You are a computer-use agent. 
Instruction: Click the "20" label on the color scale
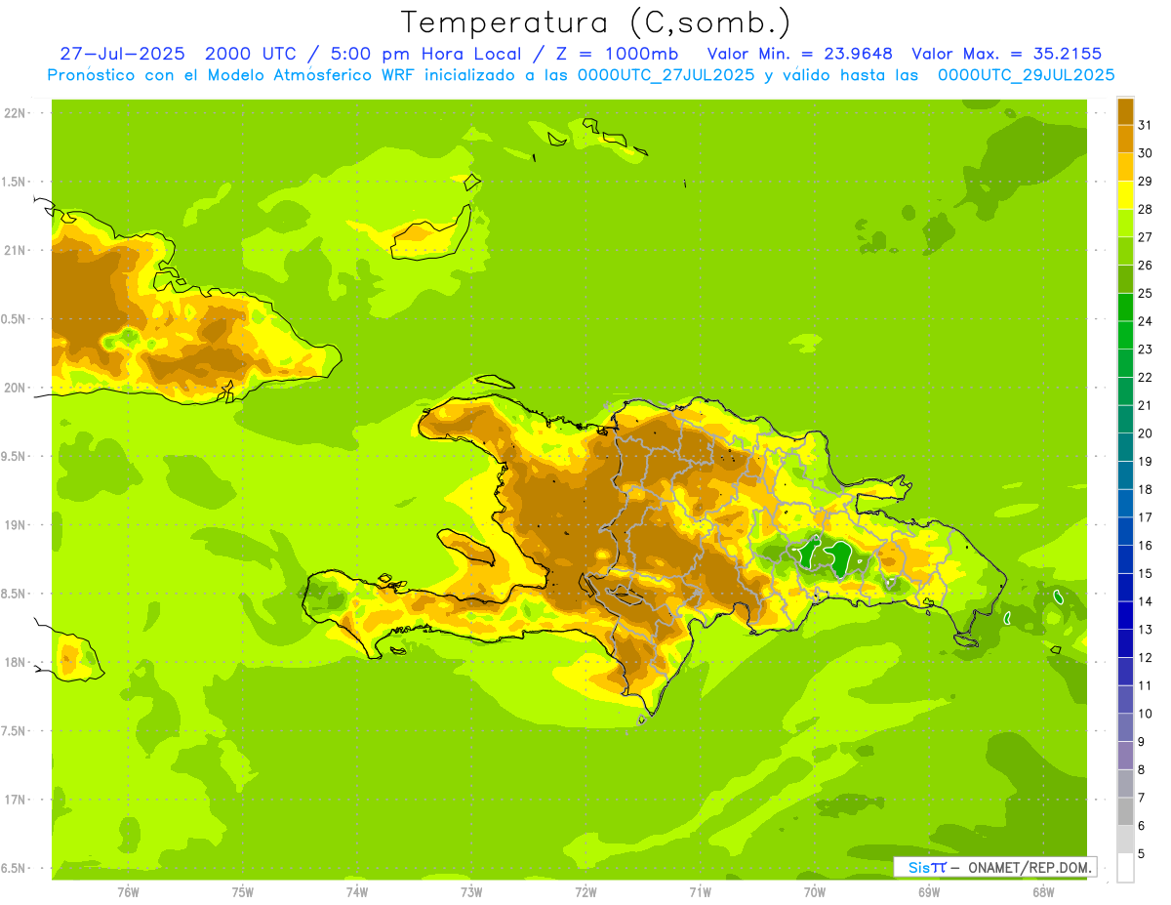pyautogui.click(x=1146, y=433)
